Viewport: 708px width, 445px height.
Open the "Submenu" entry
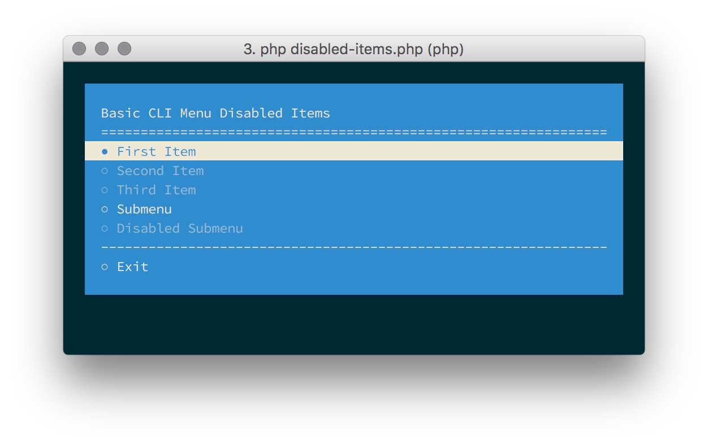click(144, 209)
